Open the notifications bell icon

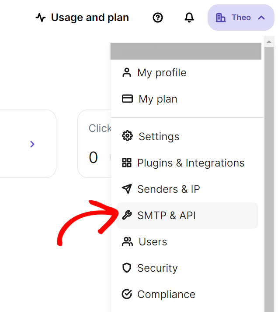click(x=189, y=18)
